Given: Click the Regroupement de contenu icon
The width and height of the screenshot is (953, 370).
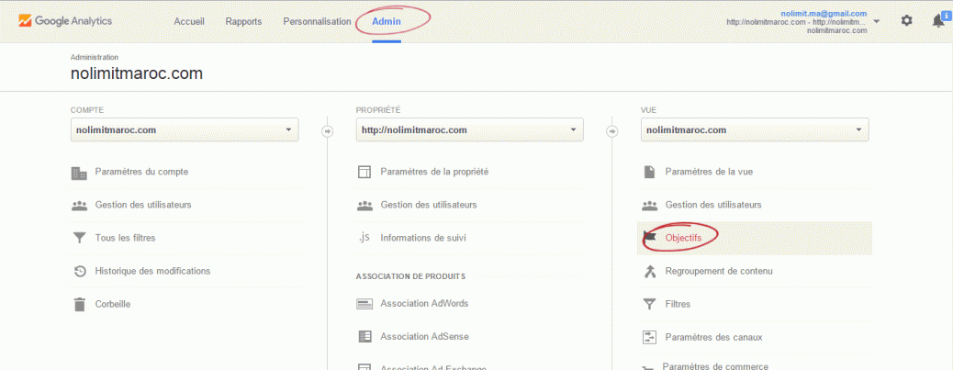Looking at the screenshot, I should (x=649, y=271).
